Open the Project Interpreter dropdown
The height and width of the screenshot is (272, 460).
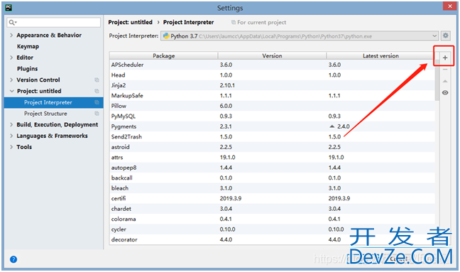(x=434, y=36)
